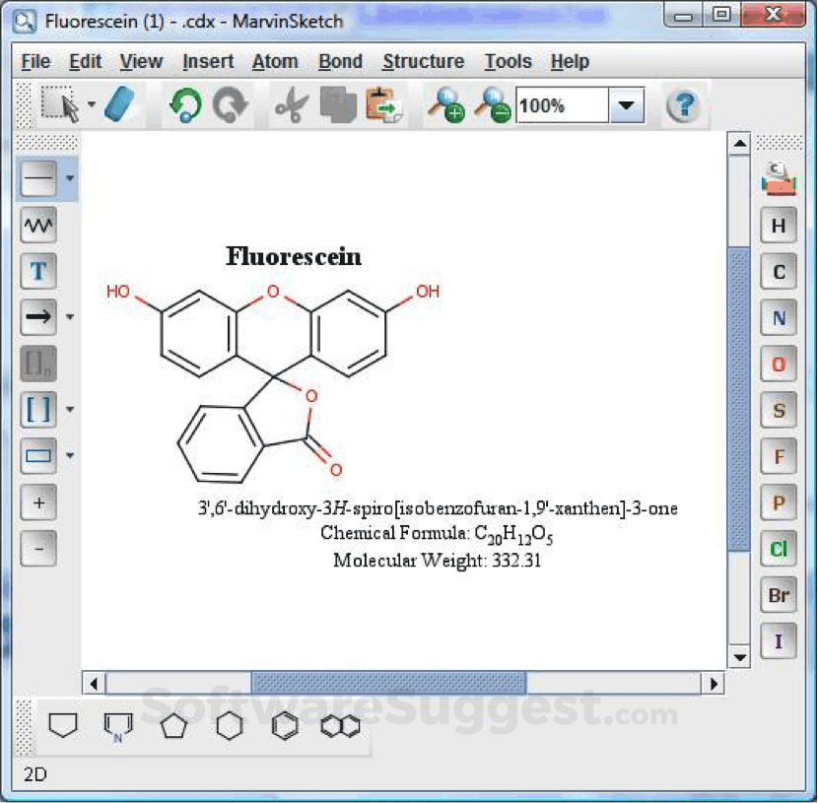The height and width of the screenshot is (803, 818).
Task: Click the horizontal scrollbar right arrow
Action: coord(716,683)
